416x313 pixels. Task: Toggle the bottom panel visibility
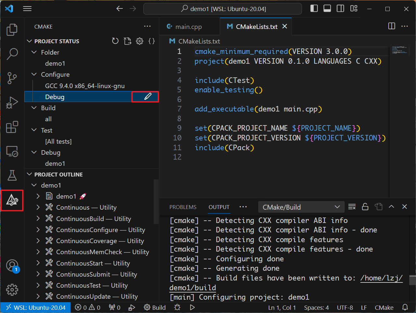pyautogui.click(x=327, y=8)
